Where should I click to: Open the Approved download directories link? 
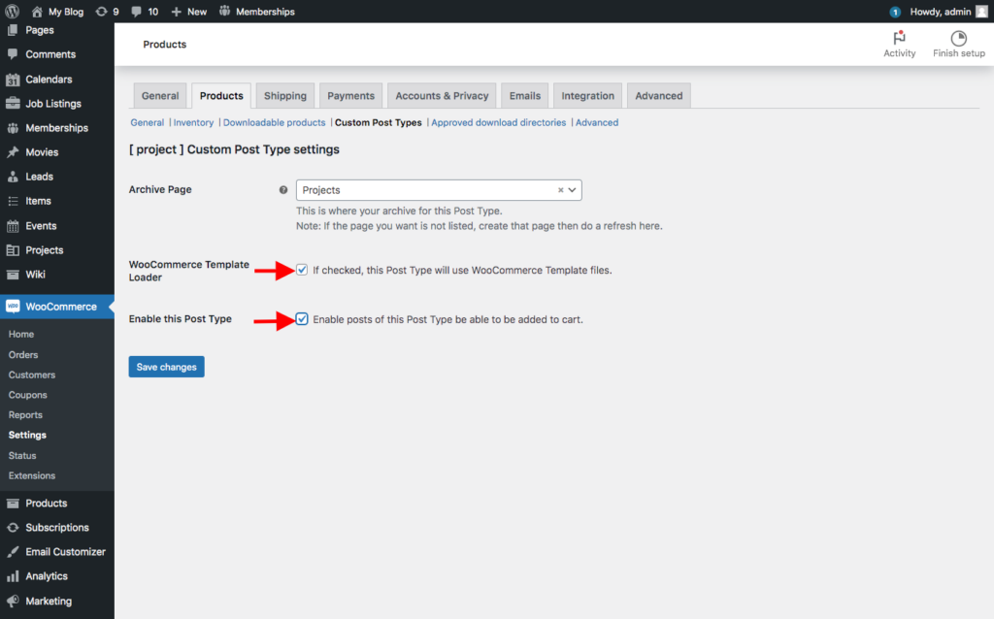point(498,123)
